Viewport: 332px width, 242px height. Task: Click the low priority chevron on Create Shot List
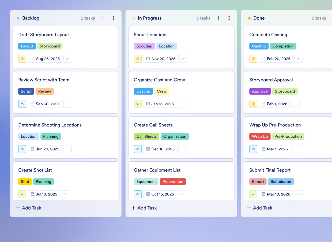tap(22, 194)
